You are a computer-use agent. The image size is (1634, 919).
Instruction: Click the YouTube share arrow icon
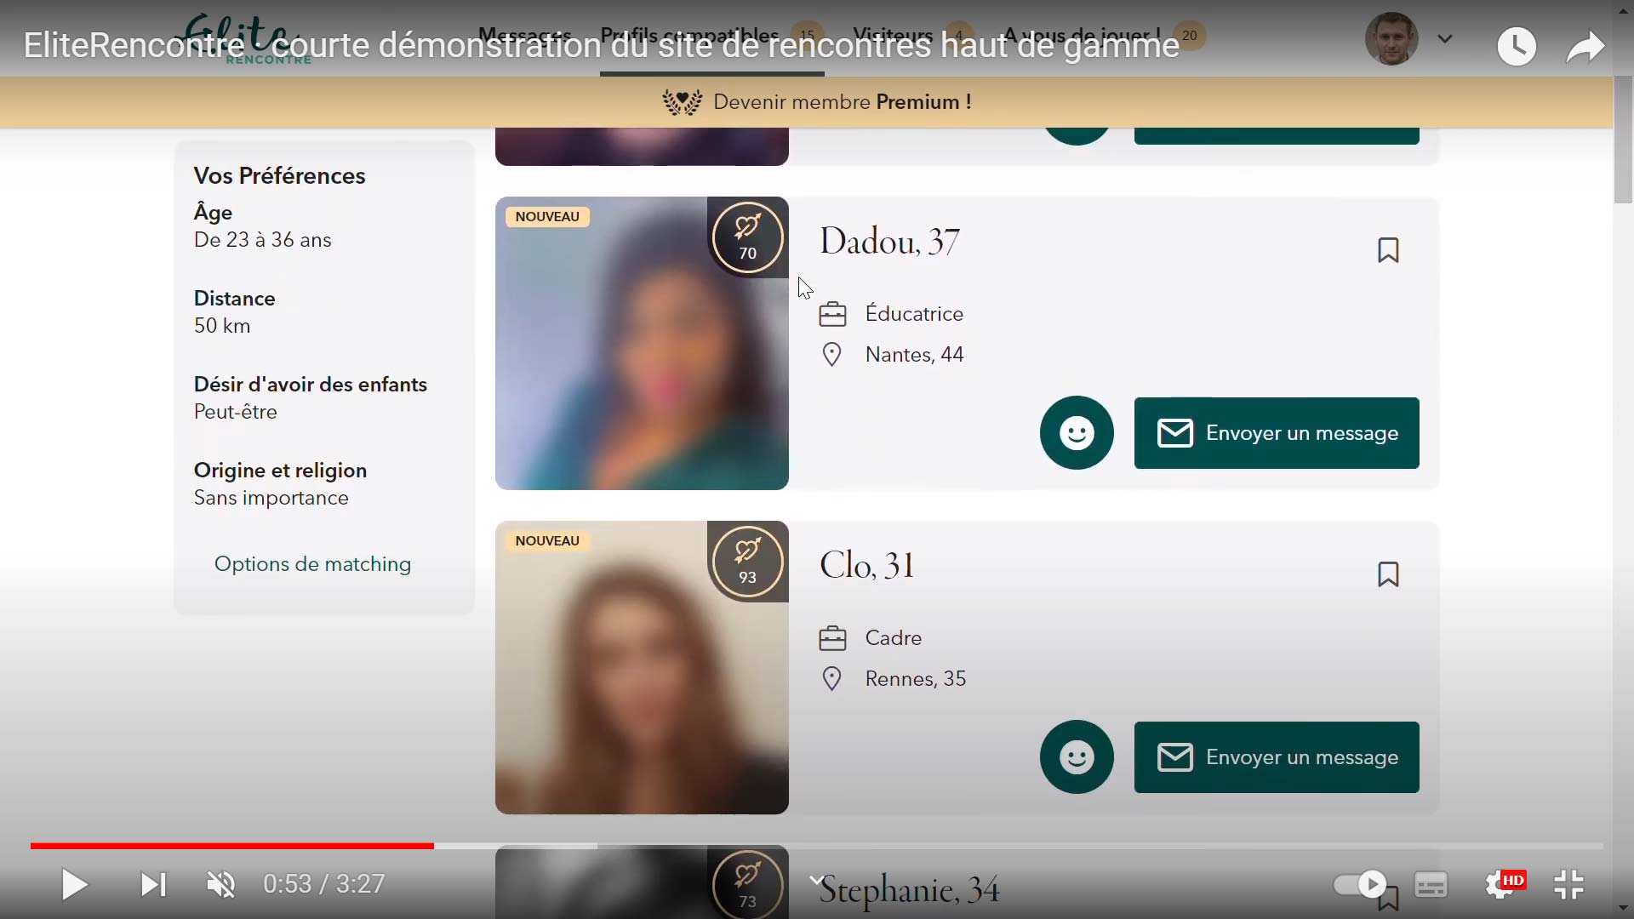[x=1585, y=47]
